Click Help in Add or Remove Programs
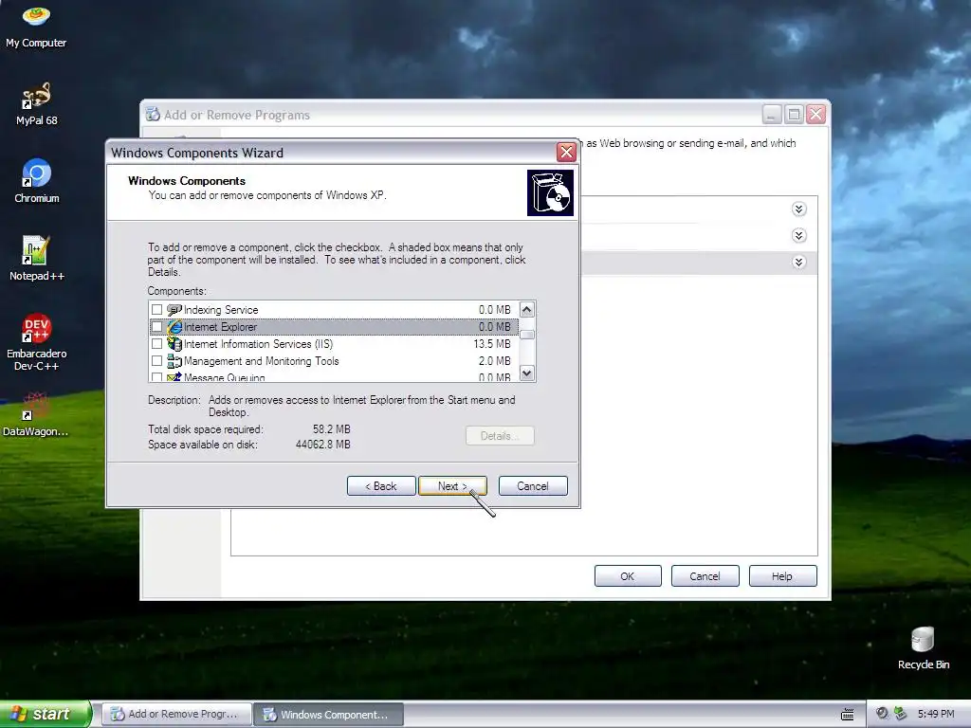 782,575
